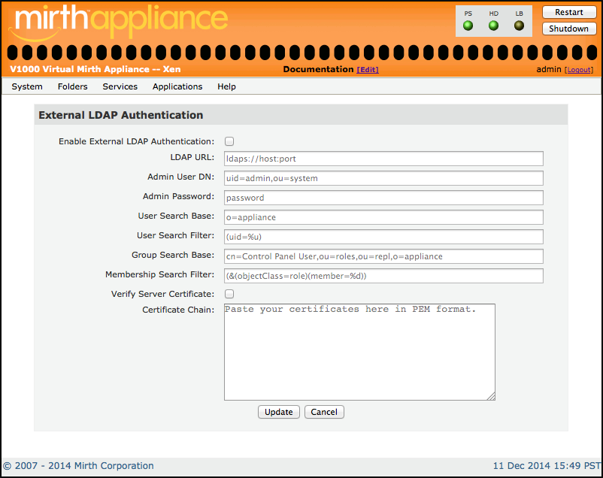This screenshot has height=478, width=603.
Task: Click the Logout link
Action: [x=579, y=70]
